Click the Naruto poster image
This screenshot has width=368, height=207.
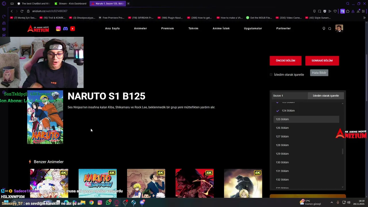pos(45,117)
